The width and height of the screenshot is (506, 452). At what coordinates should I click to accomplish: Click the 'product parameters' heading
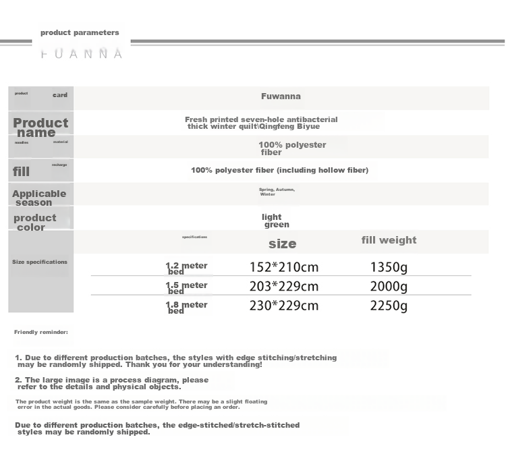[x=80, y=32]
